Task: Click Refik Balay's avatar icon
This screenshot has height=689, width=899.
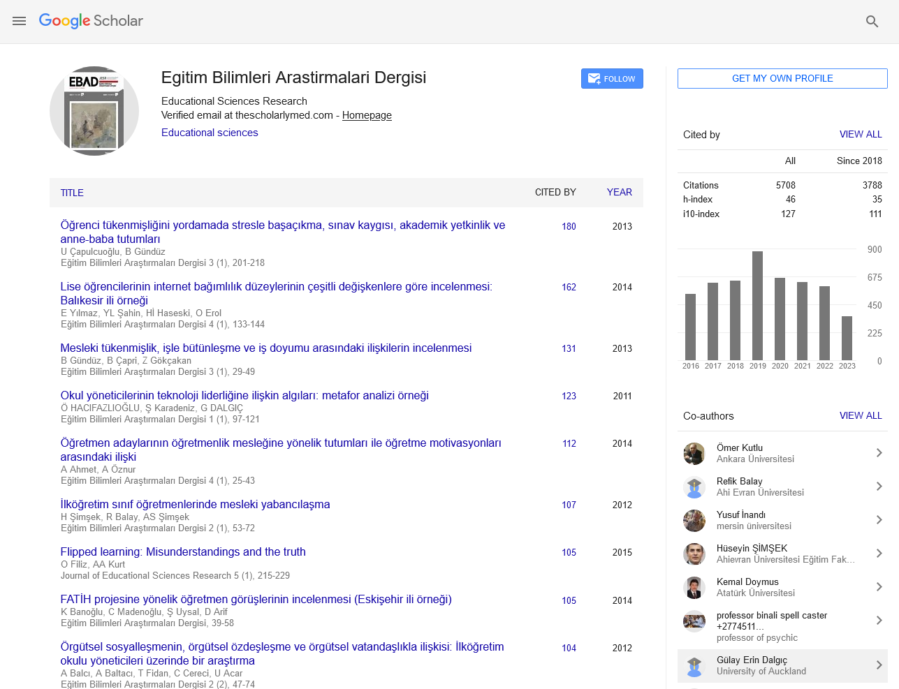Action: pos(694,487)
